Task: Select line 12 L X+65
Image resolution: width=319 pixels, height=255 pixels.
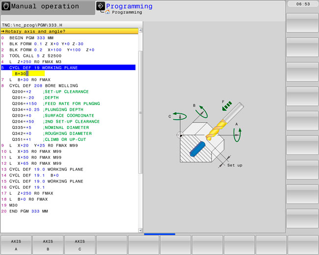Action: click(x=31, y=163)
